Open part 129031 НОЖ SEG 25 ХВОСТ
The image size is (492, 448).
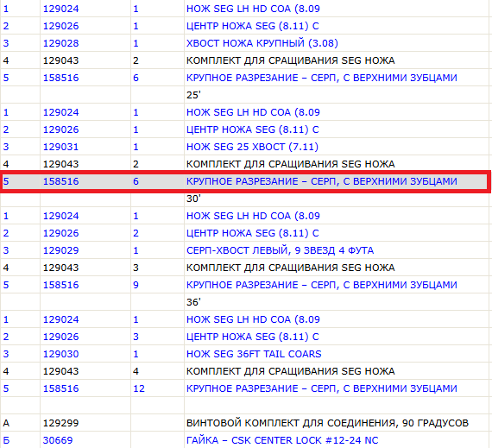pyautogui.click(x=252, y=147)
